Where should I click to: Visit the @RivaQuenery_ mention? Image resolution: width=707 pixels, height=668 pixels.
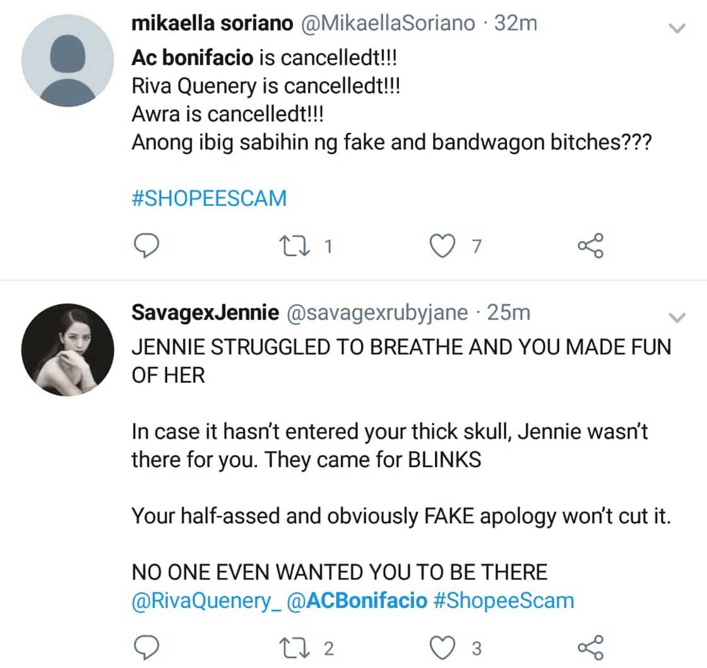coord(206,600)
